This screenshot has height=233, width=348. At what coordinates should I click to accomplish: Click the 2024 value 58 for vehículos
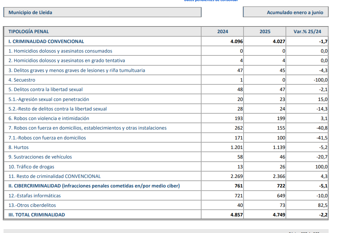240,157
